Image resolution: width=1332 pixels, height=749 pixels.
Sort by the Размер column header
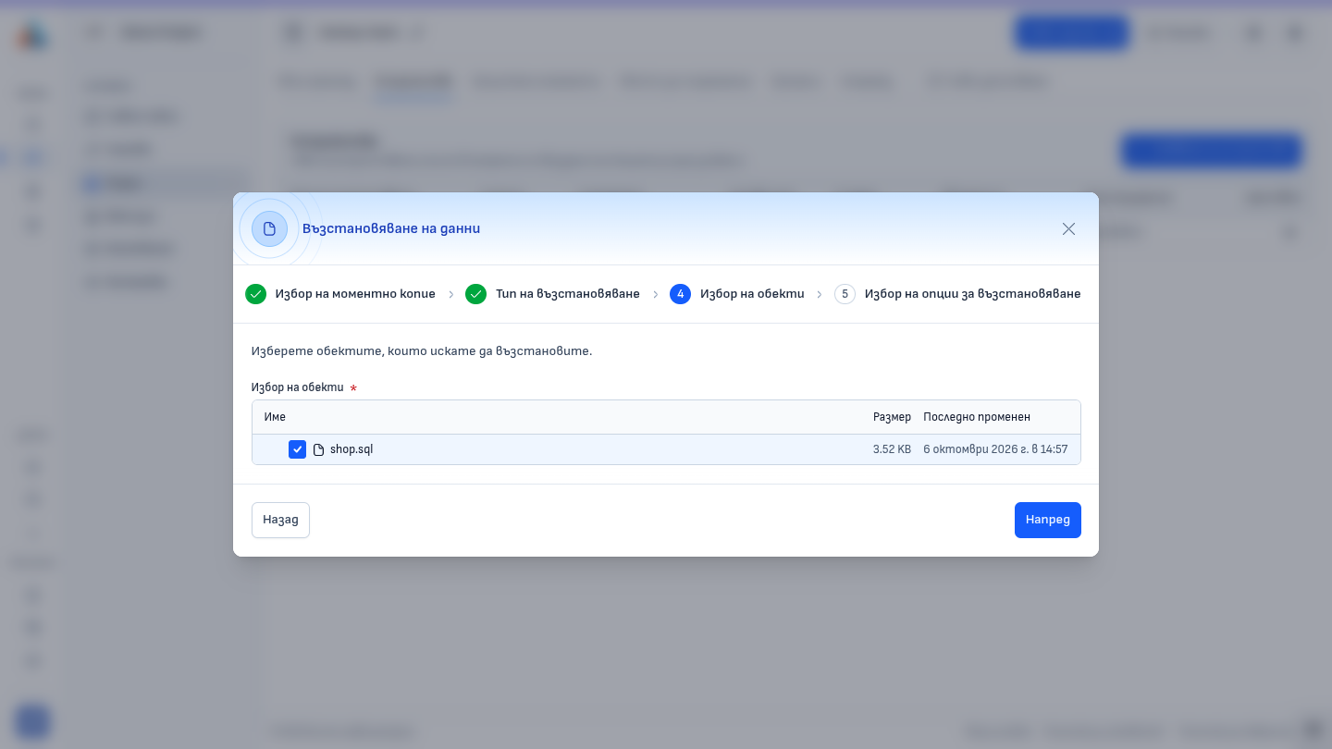892,417
